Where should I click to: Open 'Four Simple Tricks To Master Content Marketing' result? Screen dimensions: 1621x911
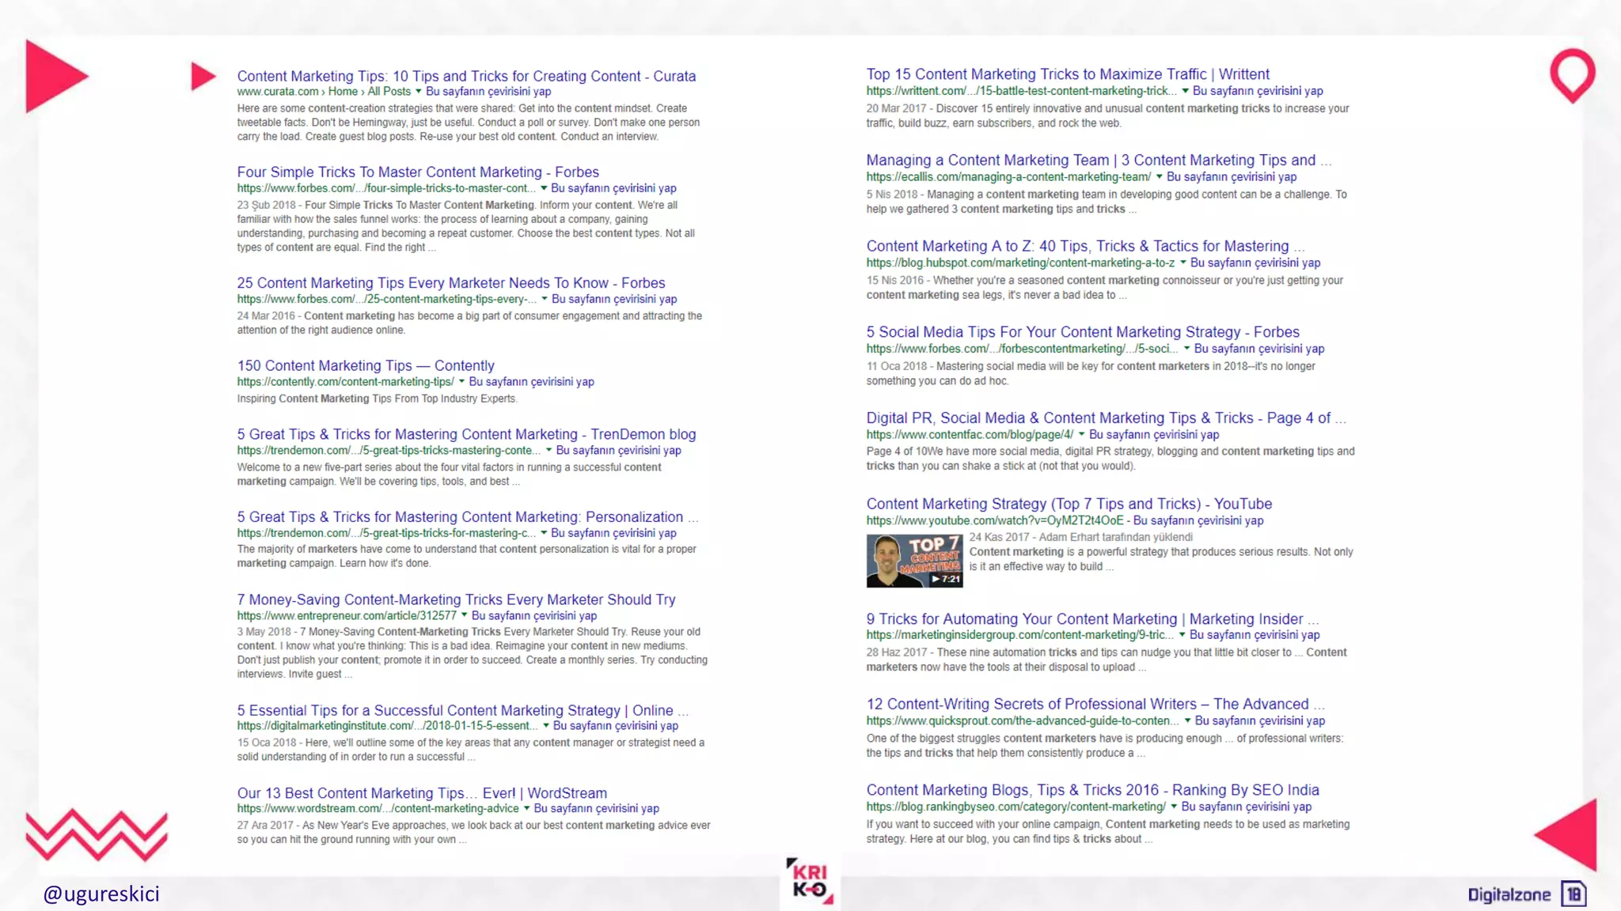tap(418, 172)
